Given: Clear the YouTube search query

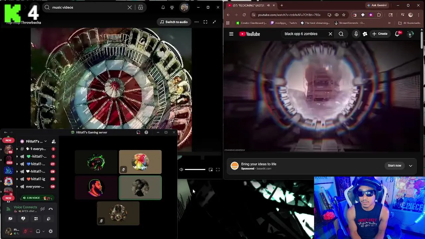Looking at the screenshot, I should [330, 34].
